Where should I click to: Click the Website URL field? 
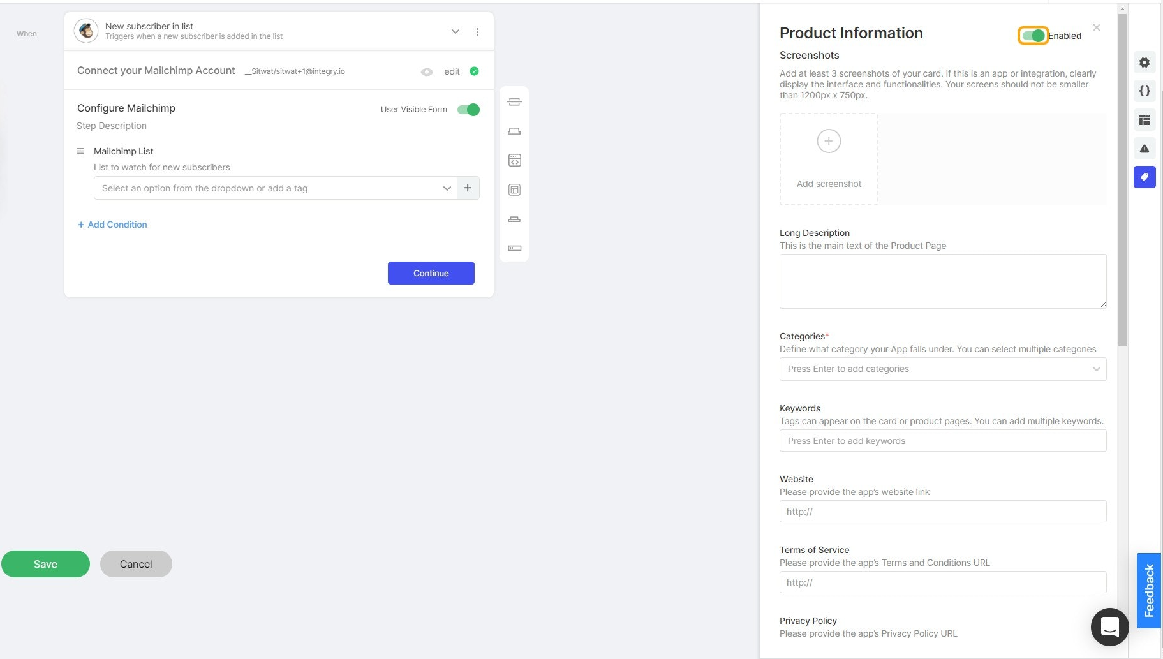coord(943,512)
